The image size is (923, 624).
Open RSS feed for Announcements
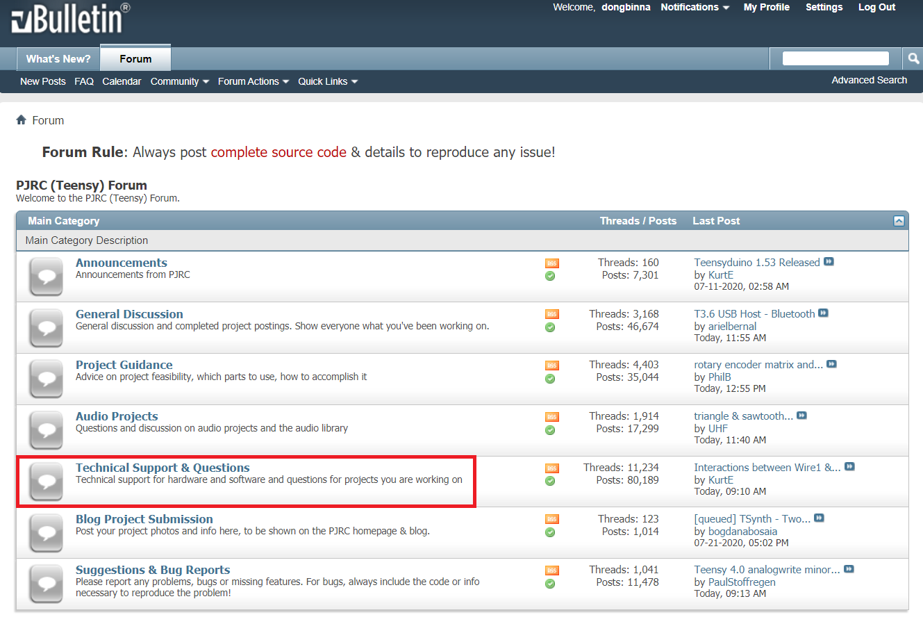pyautogui.click(x=552, y=263)
